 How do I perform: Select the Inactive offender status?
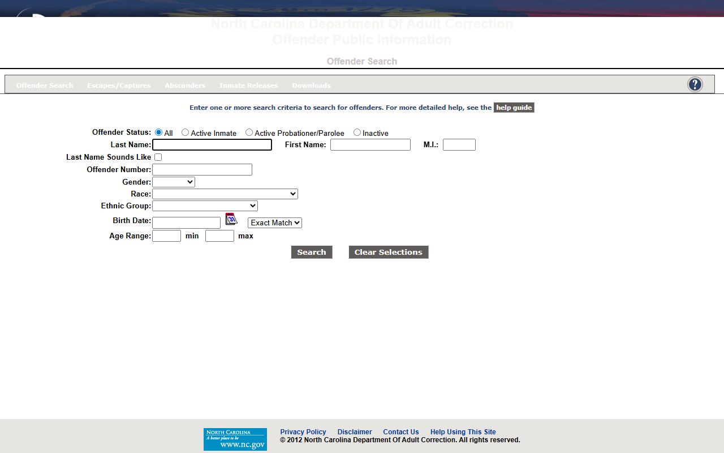[x=357, y=133]
